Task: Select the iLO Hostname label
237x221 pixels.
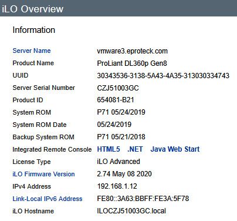Action: pos(33,211)
